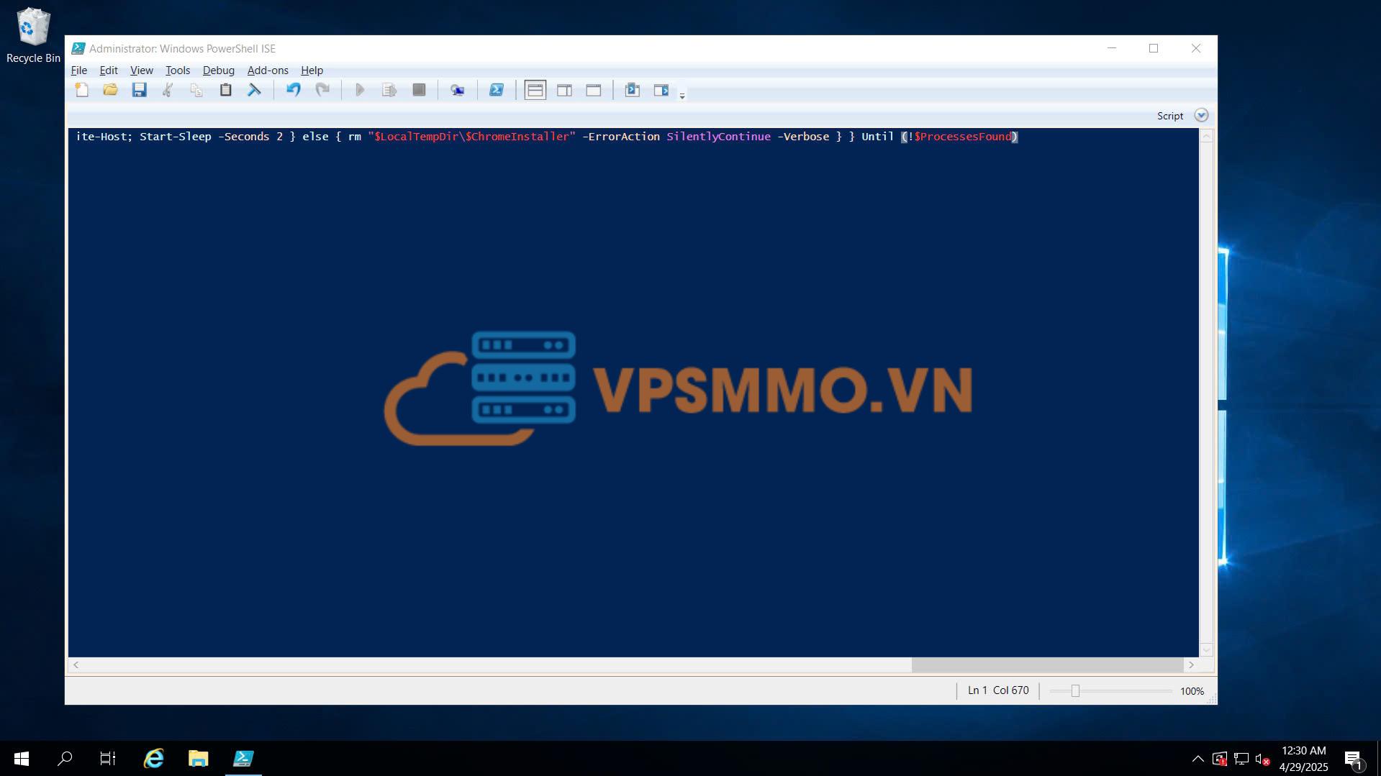The image size is (1381, 776).
Task: Undo the last edit
Action: 293,90
